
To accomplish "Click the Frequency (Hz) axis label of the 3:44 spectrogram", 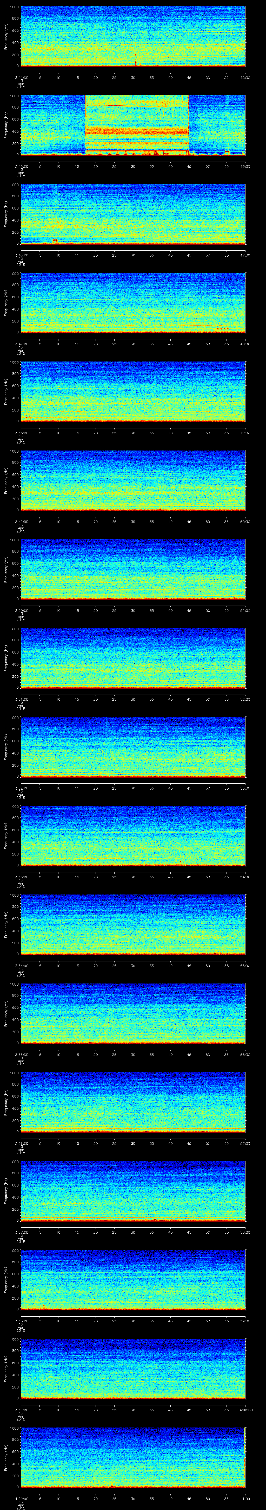I will click(6, 36).
